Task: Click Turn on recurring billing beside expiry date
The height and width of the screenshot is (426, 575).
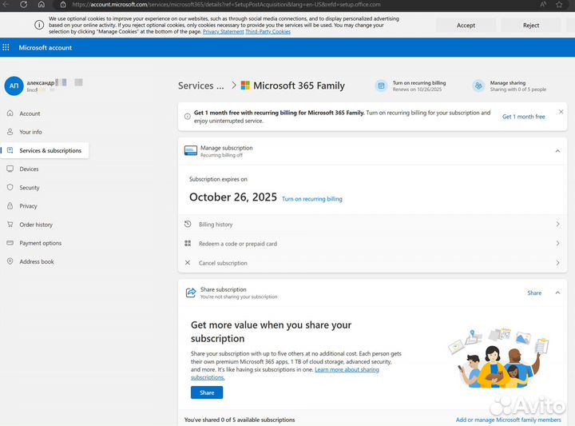Action: tap(312, 199)
